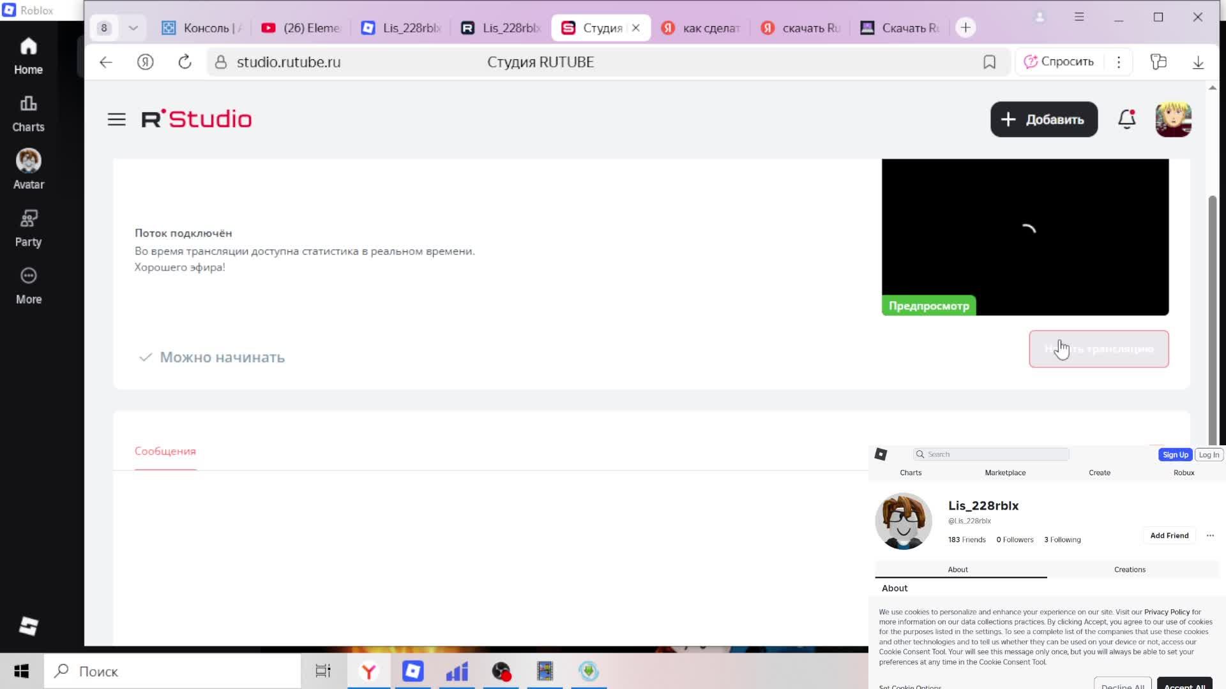Expand the R Studio hamburger menu

[116, 119]
